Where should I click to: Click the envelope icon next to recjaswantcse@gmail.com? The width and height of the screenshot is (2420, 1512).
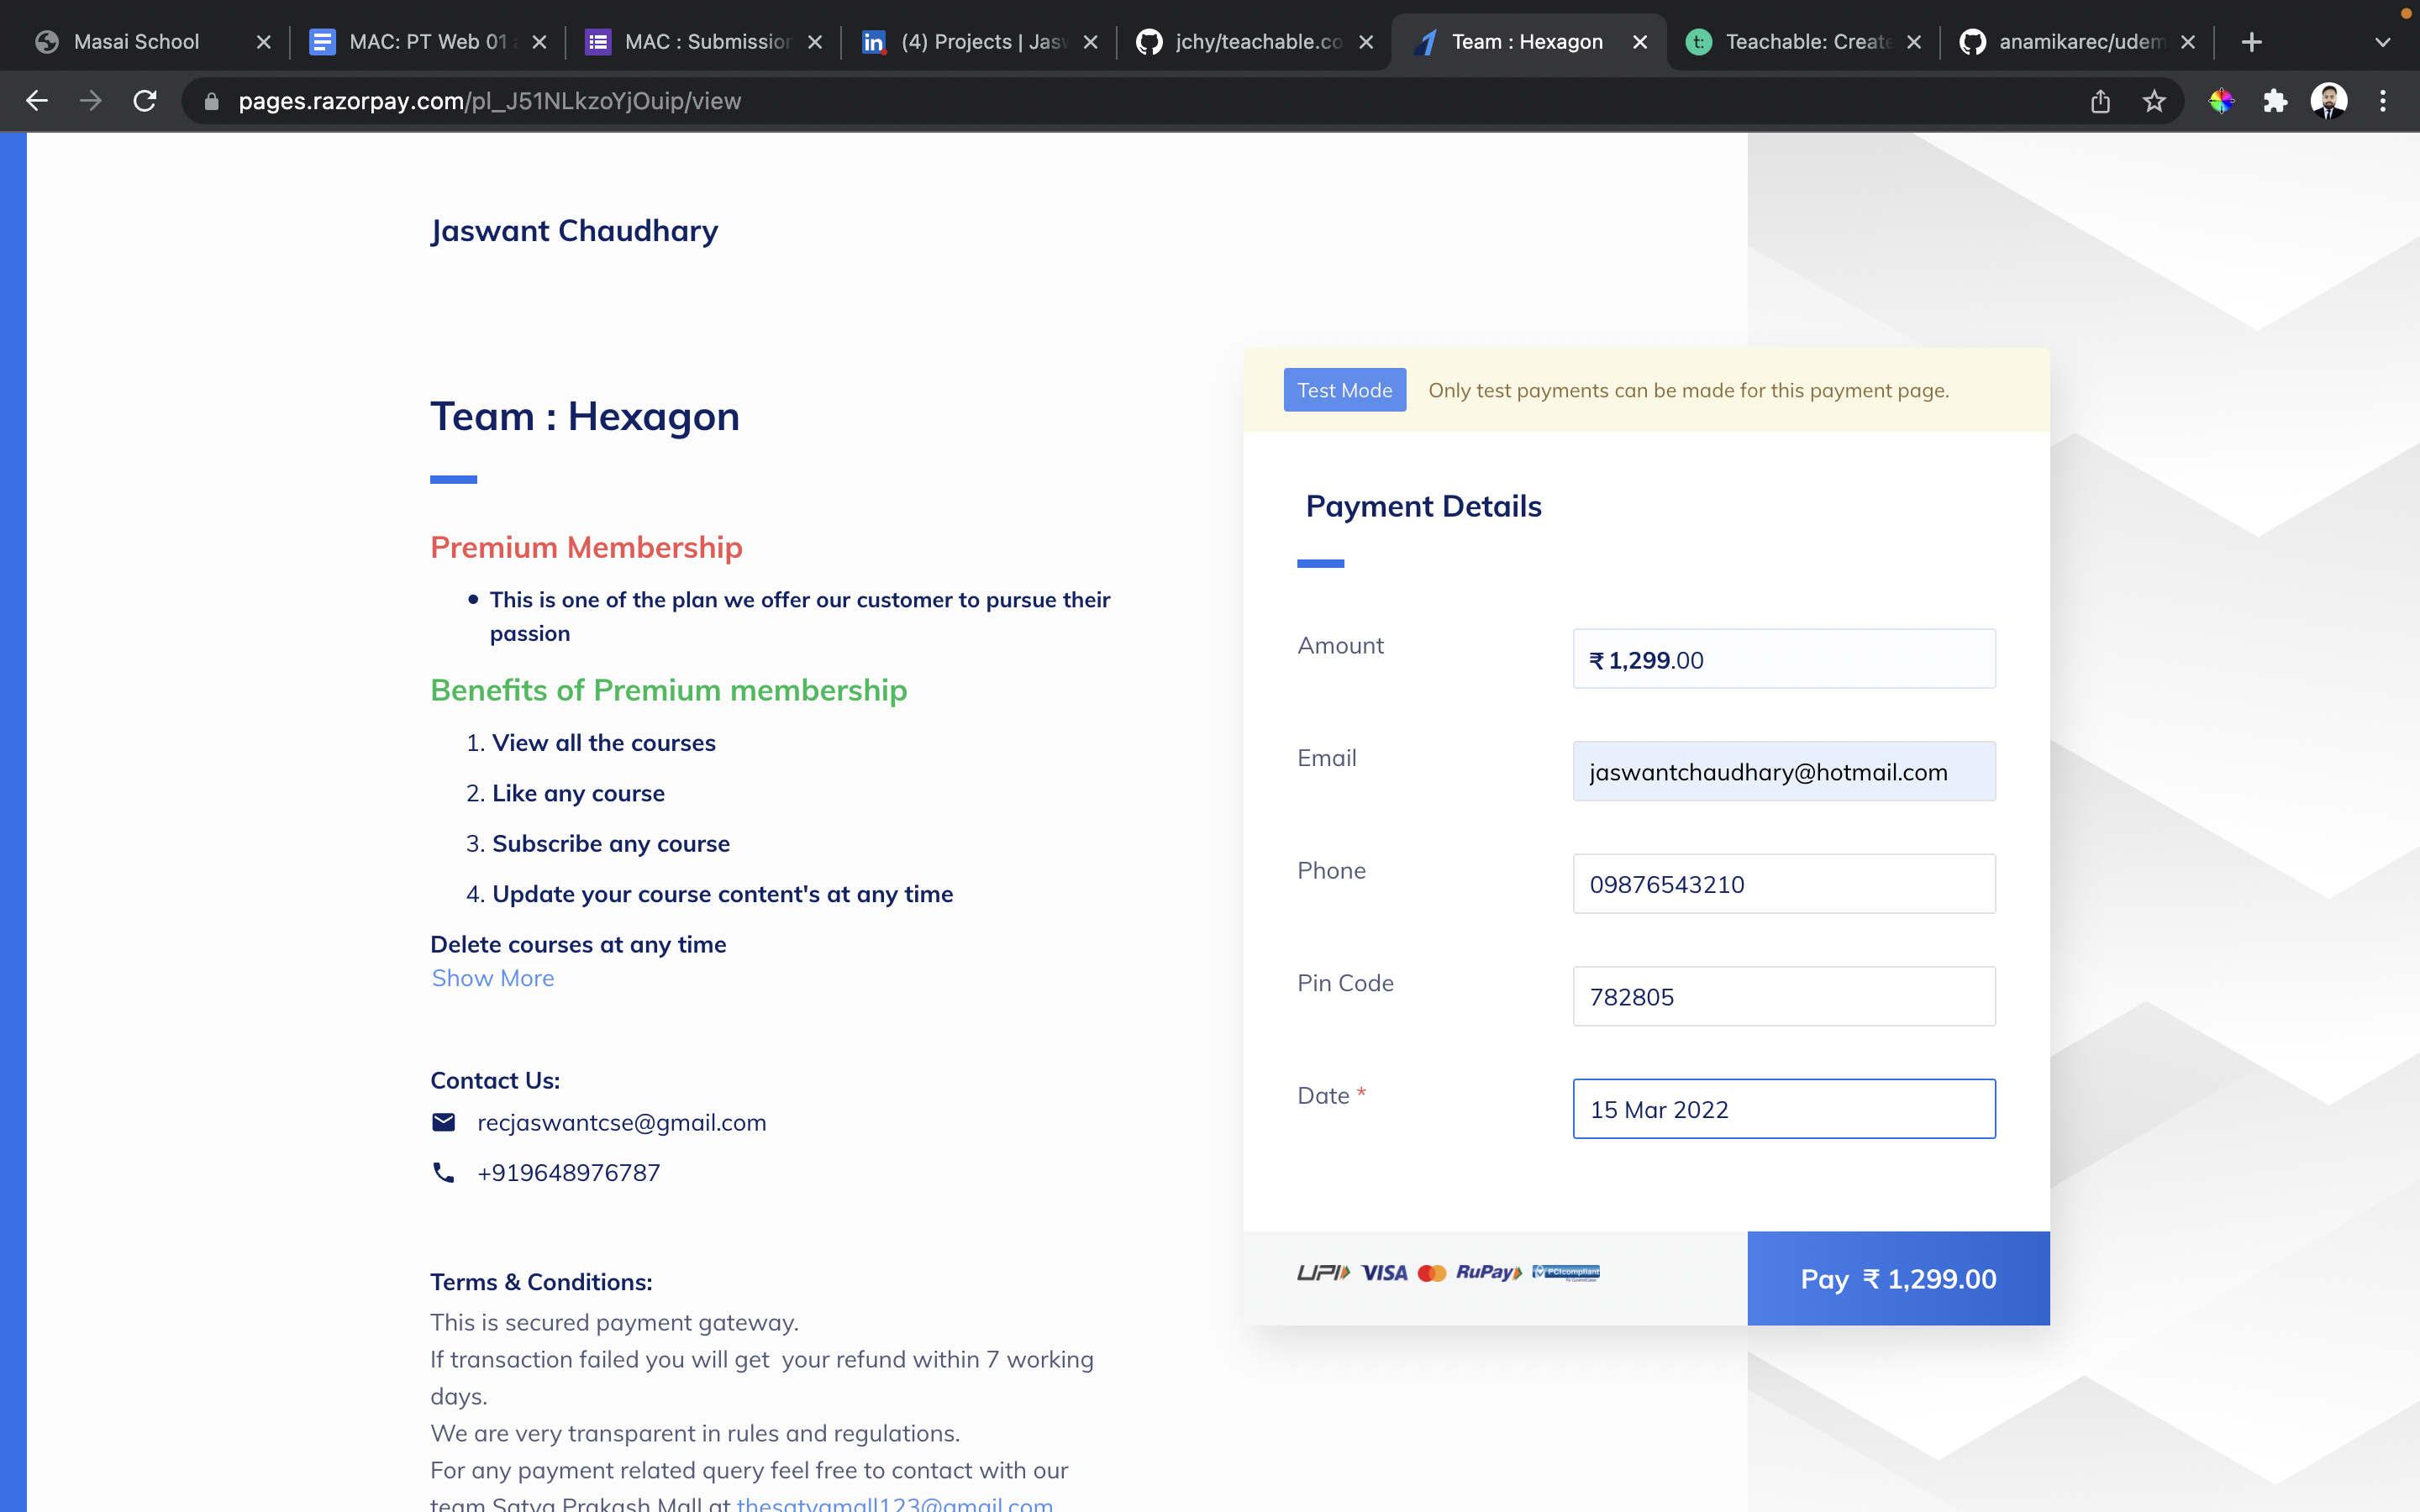(x=444, y=1121)
